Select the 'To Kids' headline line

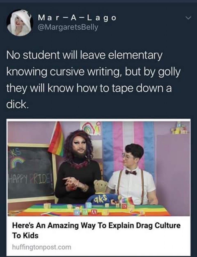point(25,235)
